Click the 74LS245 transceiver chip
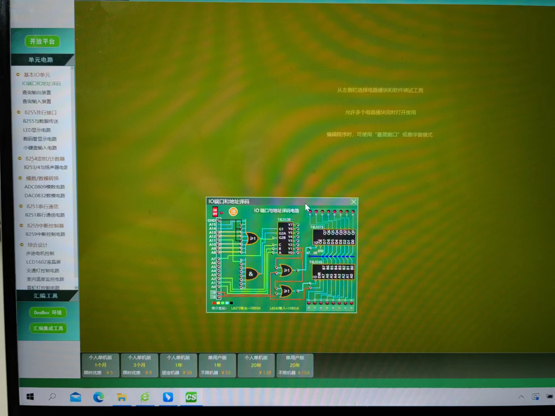This screenshot has height=416, width=555. 333,272
